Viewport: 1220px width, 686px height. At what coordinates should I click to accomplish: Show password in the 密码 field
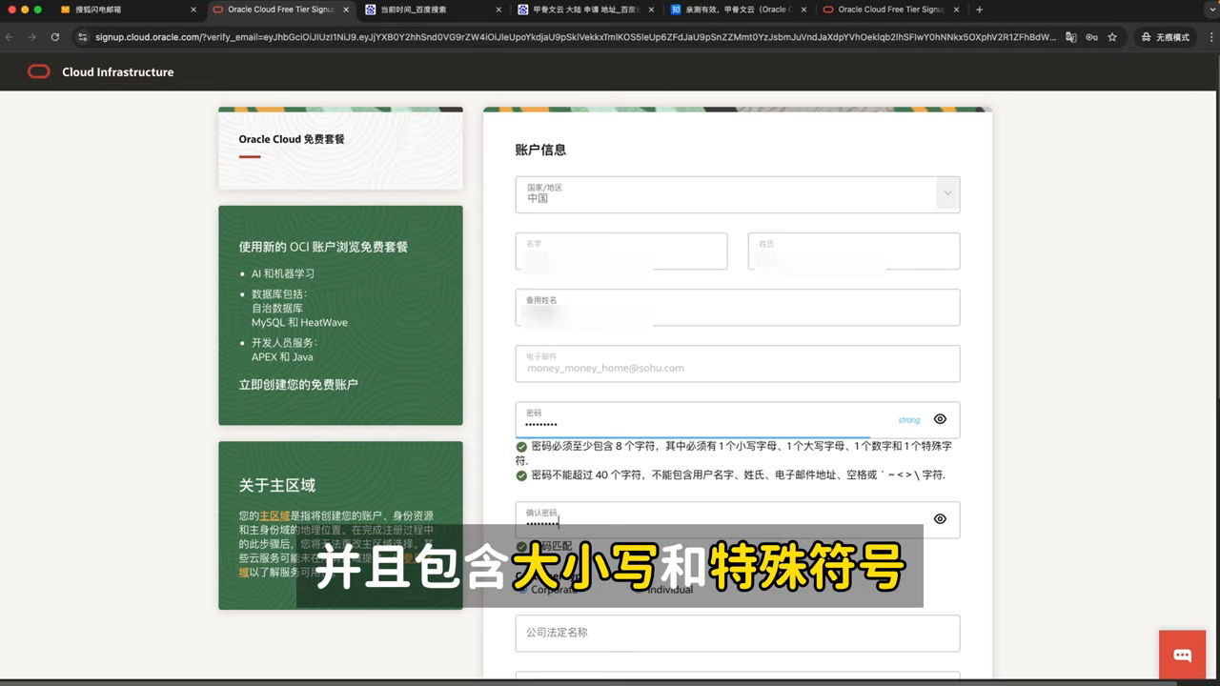click(940, 419)
